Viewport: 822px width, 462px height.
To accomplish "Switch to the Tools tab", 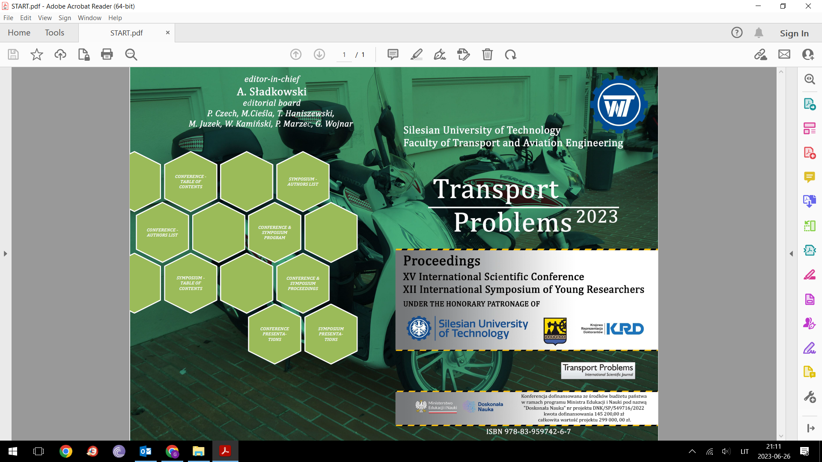I will (x=55, y=33).
